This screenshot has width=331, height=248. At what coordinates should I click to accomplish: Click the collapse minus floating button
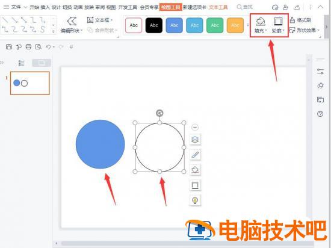pyautogui.click(x=195, y=127)
